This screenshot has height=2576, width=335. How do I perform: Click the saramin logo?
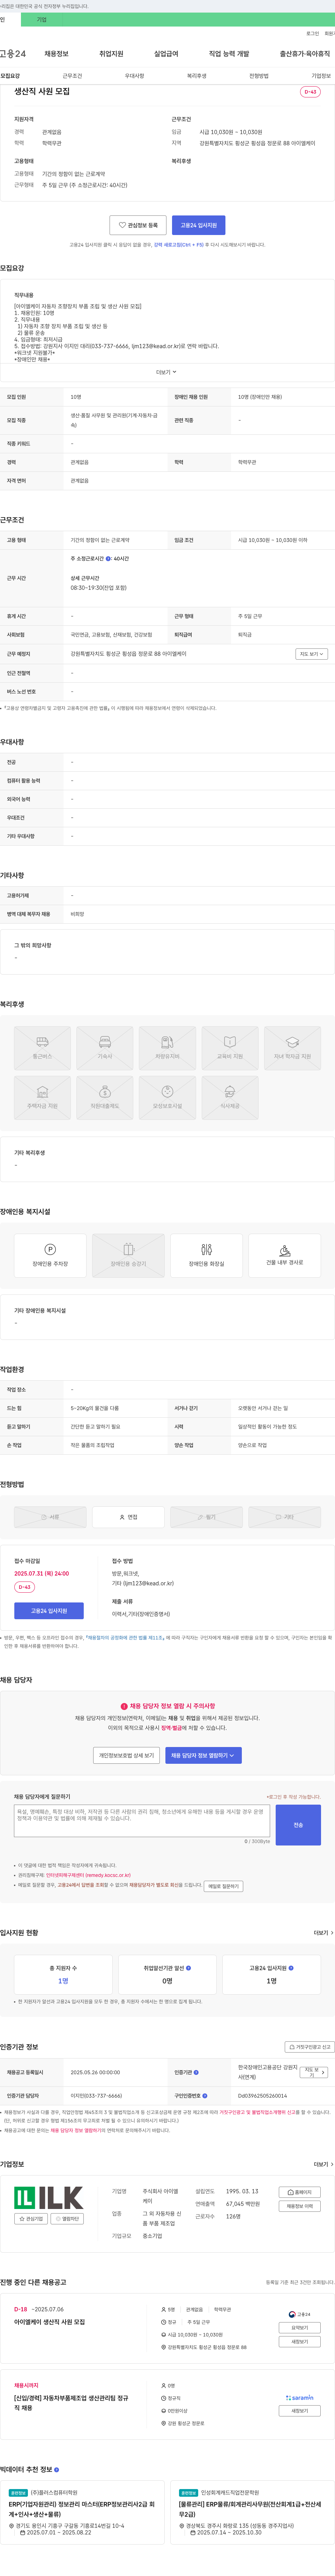[299, 2398]
